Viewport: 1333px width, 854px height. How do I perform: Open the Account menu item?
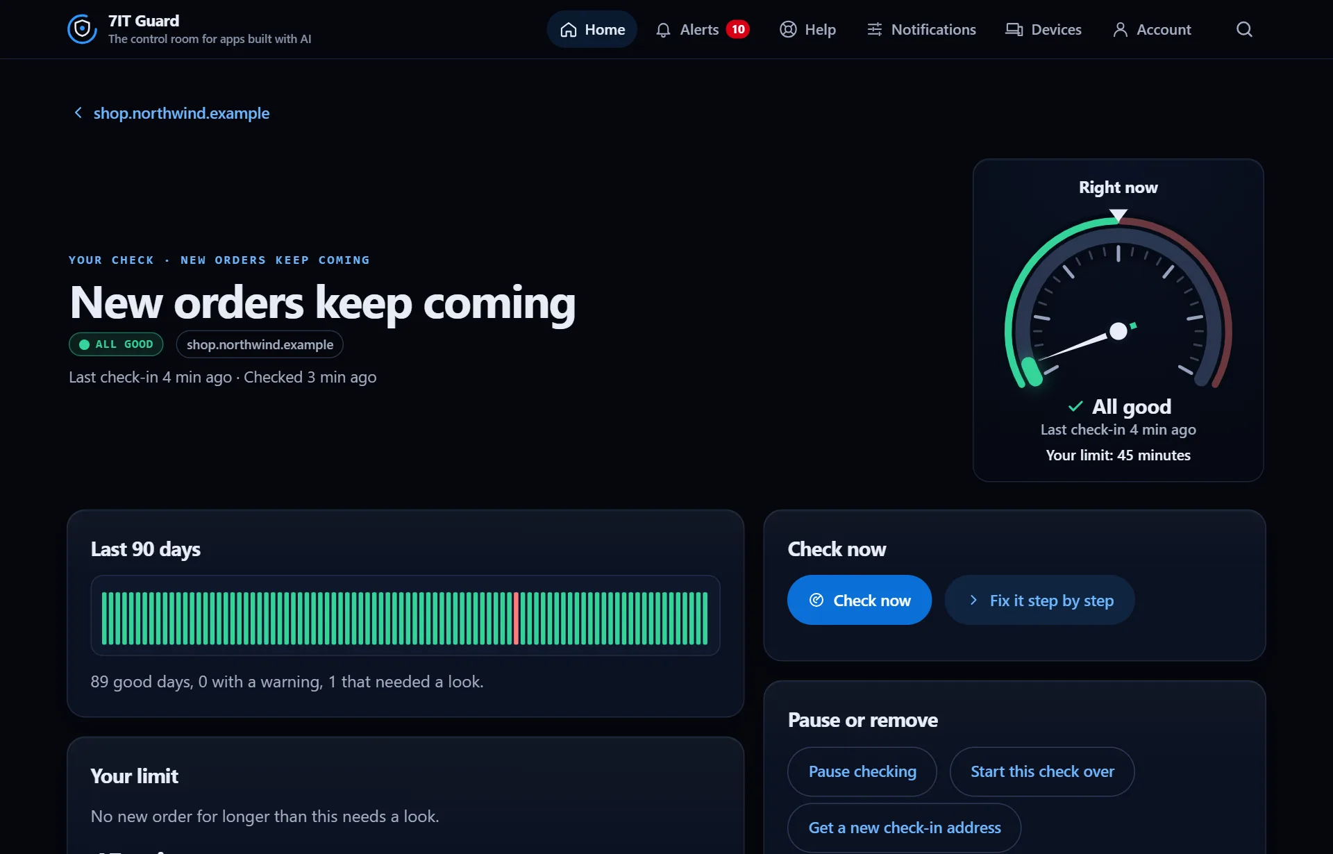tap(1152, 29)
